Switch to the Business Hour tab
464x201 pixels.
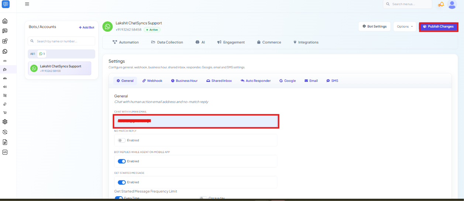coord(184,81)
